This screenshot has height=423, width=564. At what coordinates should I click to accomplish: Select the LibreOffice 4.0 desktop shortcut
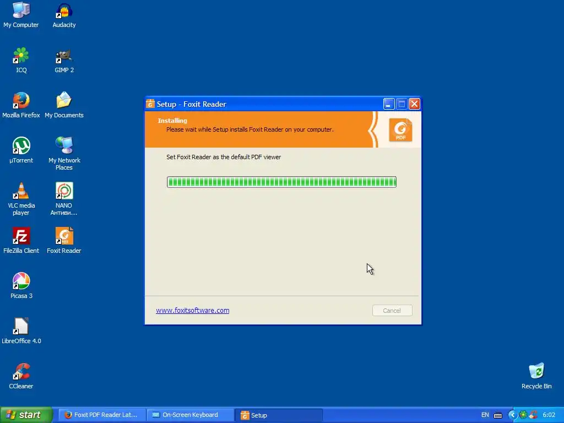(21, 331)
